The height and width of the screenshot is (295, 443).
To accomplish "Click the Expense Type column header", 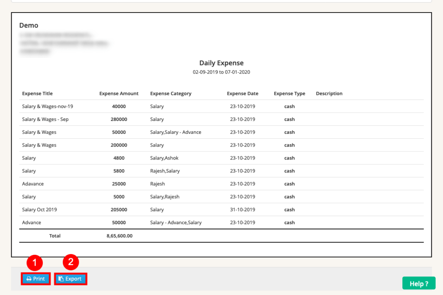I will click(289, 93).
